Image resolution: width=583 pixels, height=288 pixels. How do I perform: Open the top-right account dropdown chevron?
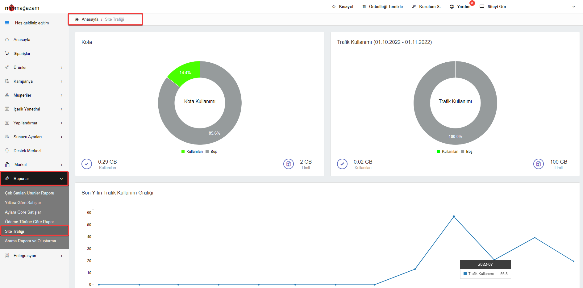[x=574, y=7]
